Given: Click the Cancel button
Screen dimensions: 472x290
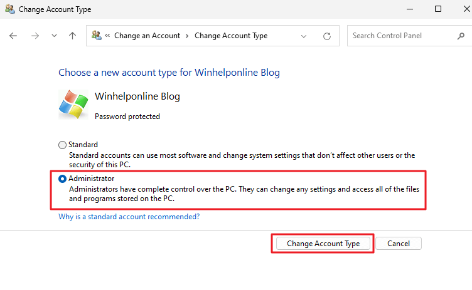Looking at the screenshot, I should (x=398, y=244).
